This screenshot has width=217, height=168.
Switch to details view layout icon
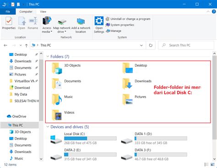pos(206,164)
